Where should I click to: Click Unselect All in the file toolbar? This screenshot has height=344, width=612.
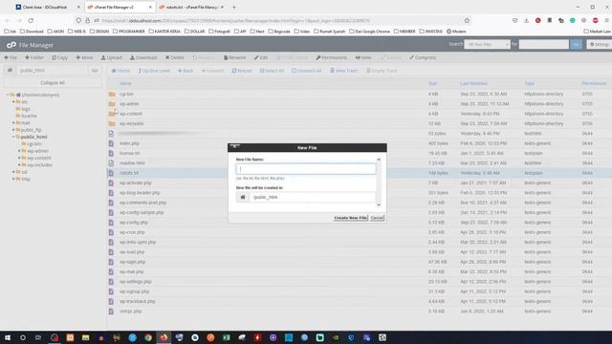tap(307, 71)
